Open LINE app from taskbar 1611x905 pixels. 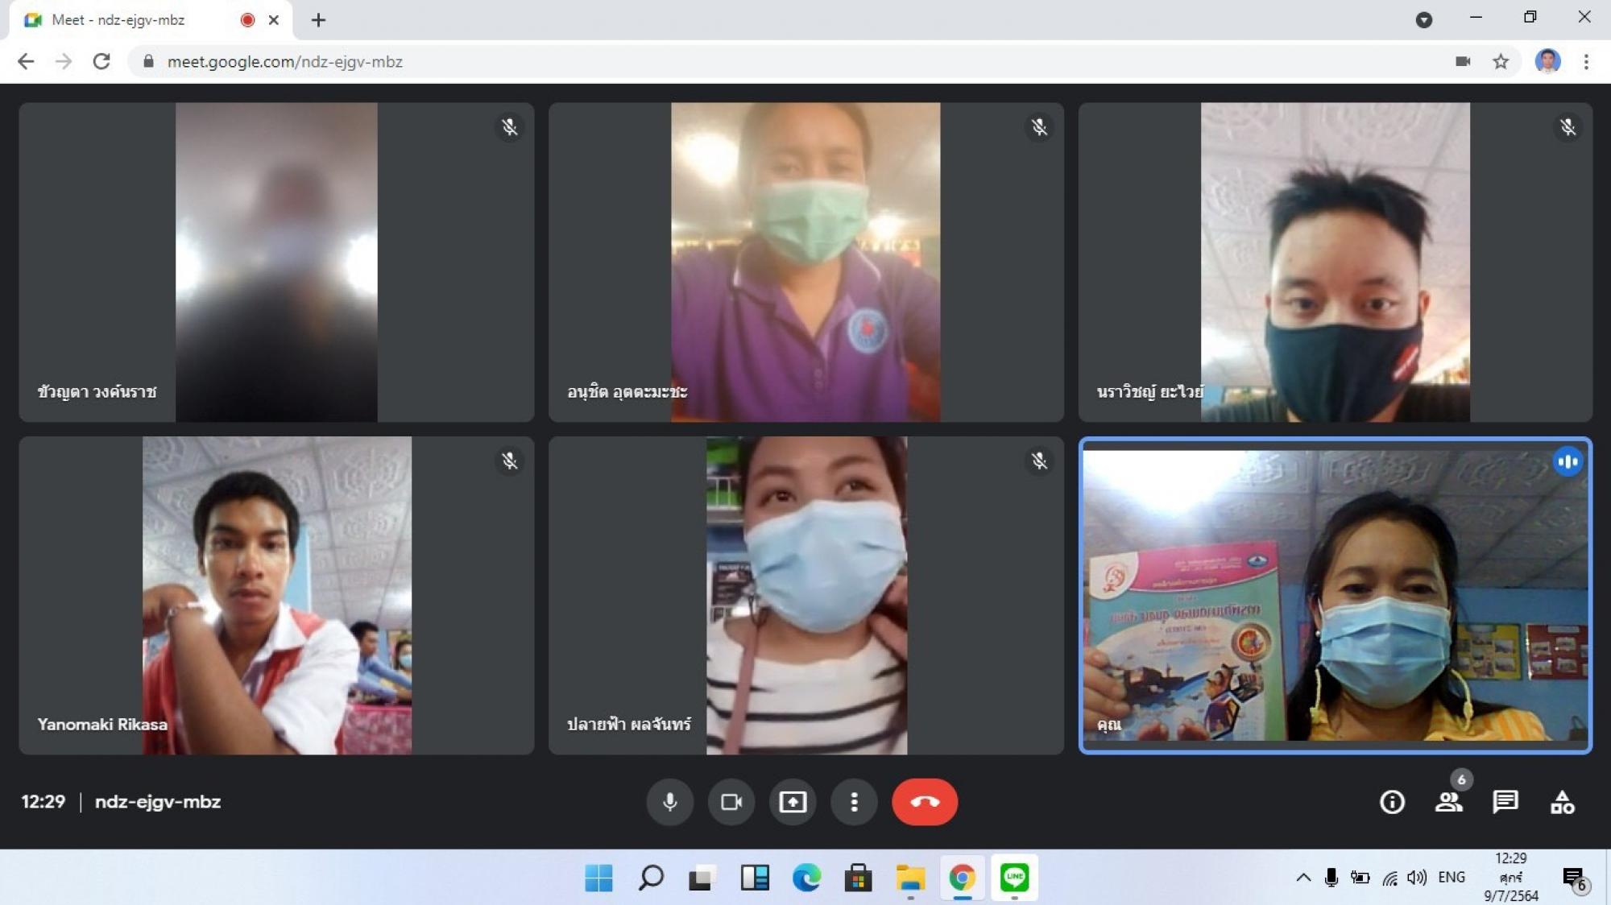1014,878
